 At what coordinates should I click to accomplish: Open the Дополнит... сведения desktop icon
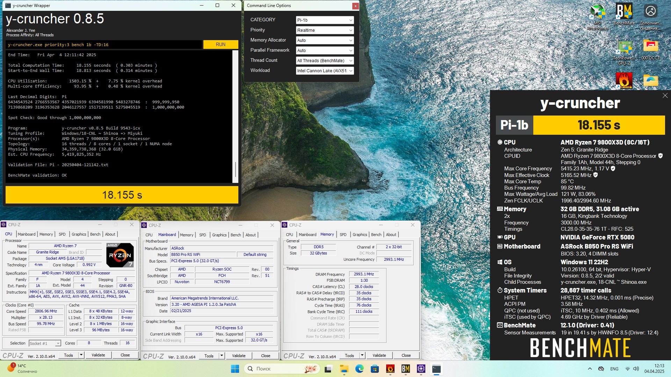650,16
